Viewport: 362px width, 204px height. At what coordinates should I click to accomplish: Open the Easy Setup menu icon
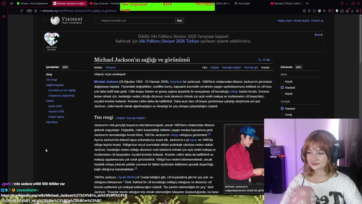357,11
